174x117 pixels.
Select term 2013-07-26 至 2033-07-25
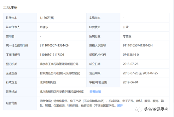click(x=140, y=73)
